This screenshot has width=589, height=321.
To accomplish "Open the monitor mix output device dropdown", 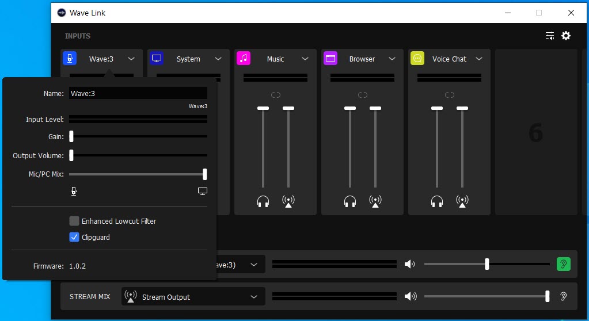I will tap(254, 264).
